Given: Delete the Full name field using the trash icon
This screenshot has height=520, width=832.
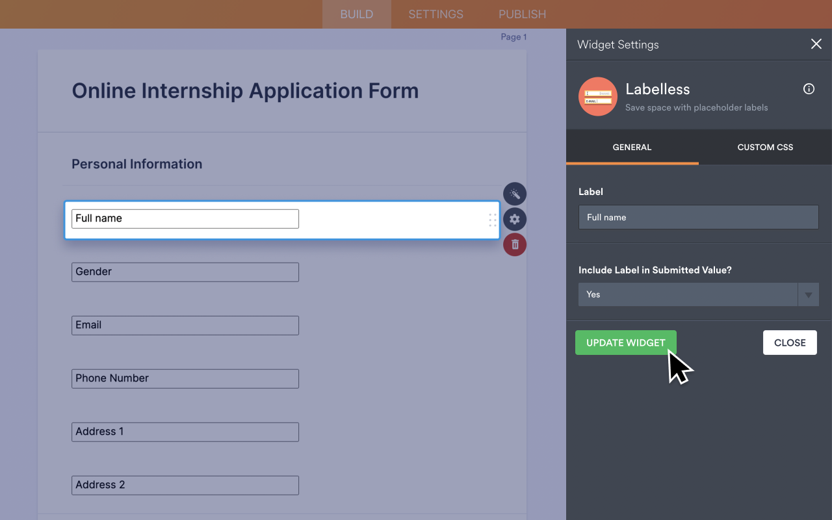Looking at the screenshot, I should coord(514,244).
